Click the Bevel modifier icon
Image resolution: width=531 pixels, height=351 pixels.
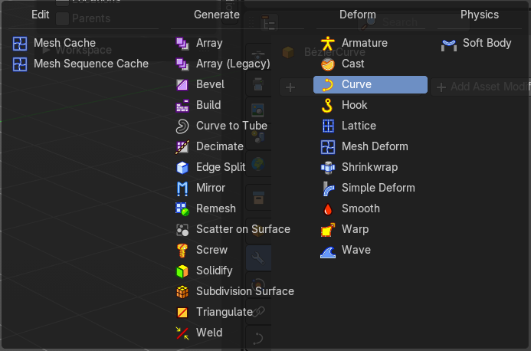(182, 85)
